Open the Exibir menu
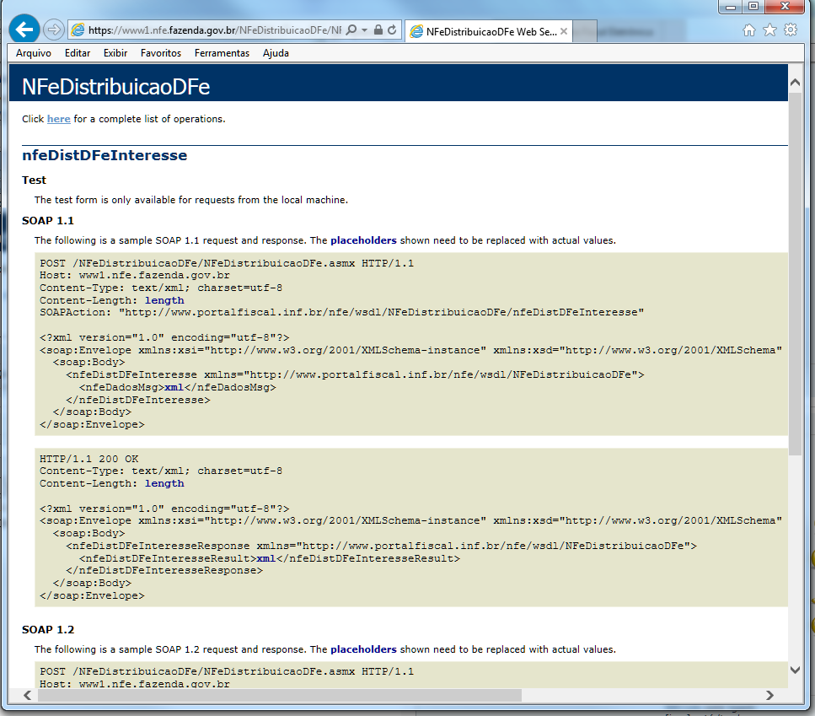Viewport: 815px width, 716px height. (x=115, y=53)
